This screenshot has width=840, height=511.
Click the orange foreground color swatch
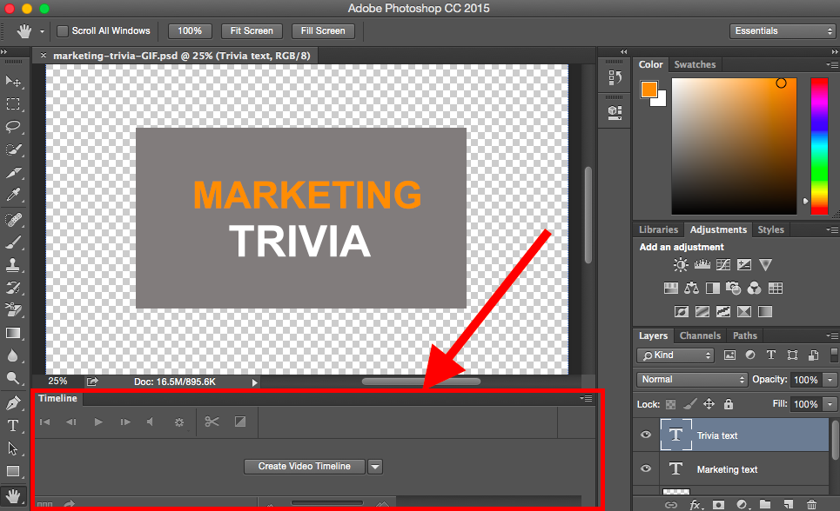649,90
